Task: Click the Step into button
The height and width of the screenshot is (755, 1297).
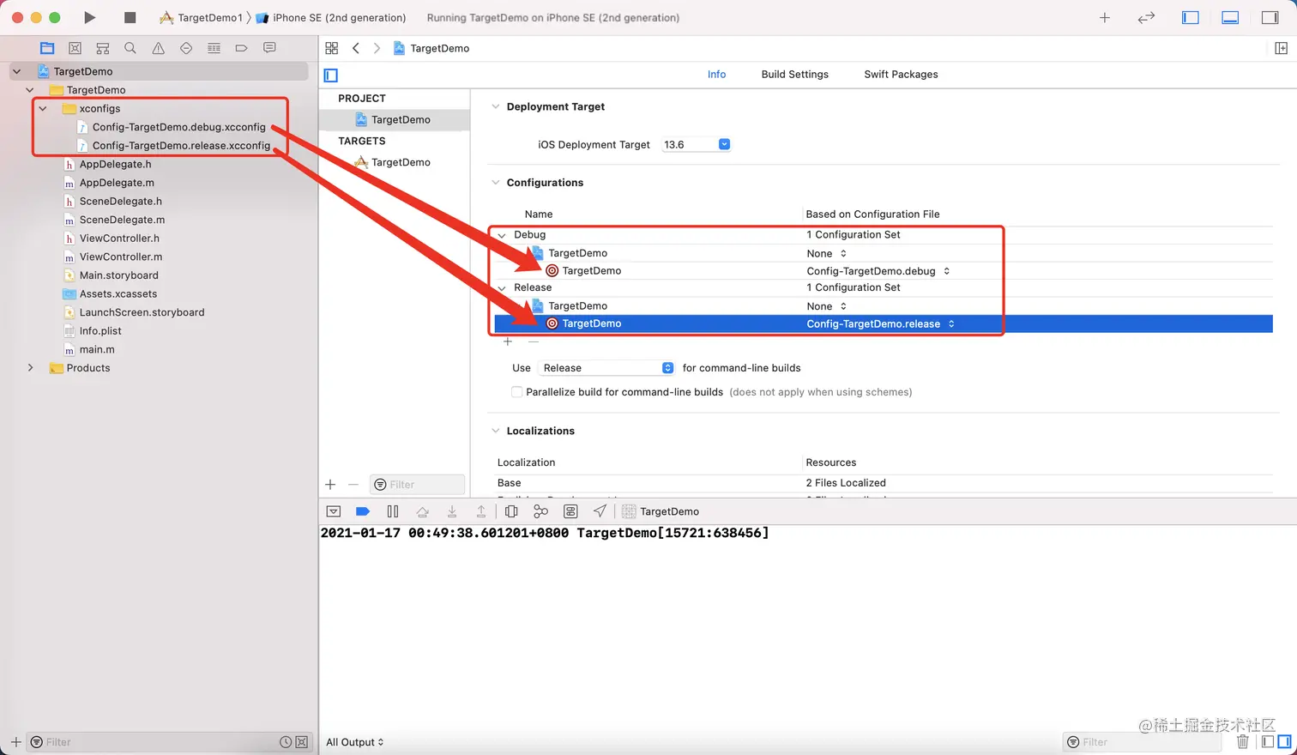Action: tap(452, 511)
